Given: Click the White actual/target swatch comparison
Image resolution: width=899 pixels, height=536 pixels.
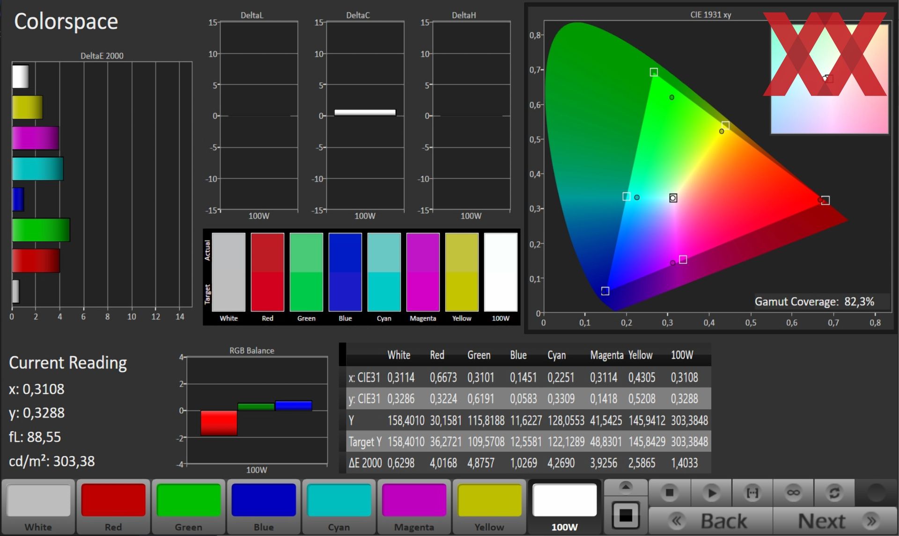Looking at the screenshot, I should coord(228,272).
